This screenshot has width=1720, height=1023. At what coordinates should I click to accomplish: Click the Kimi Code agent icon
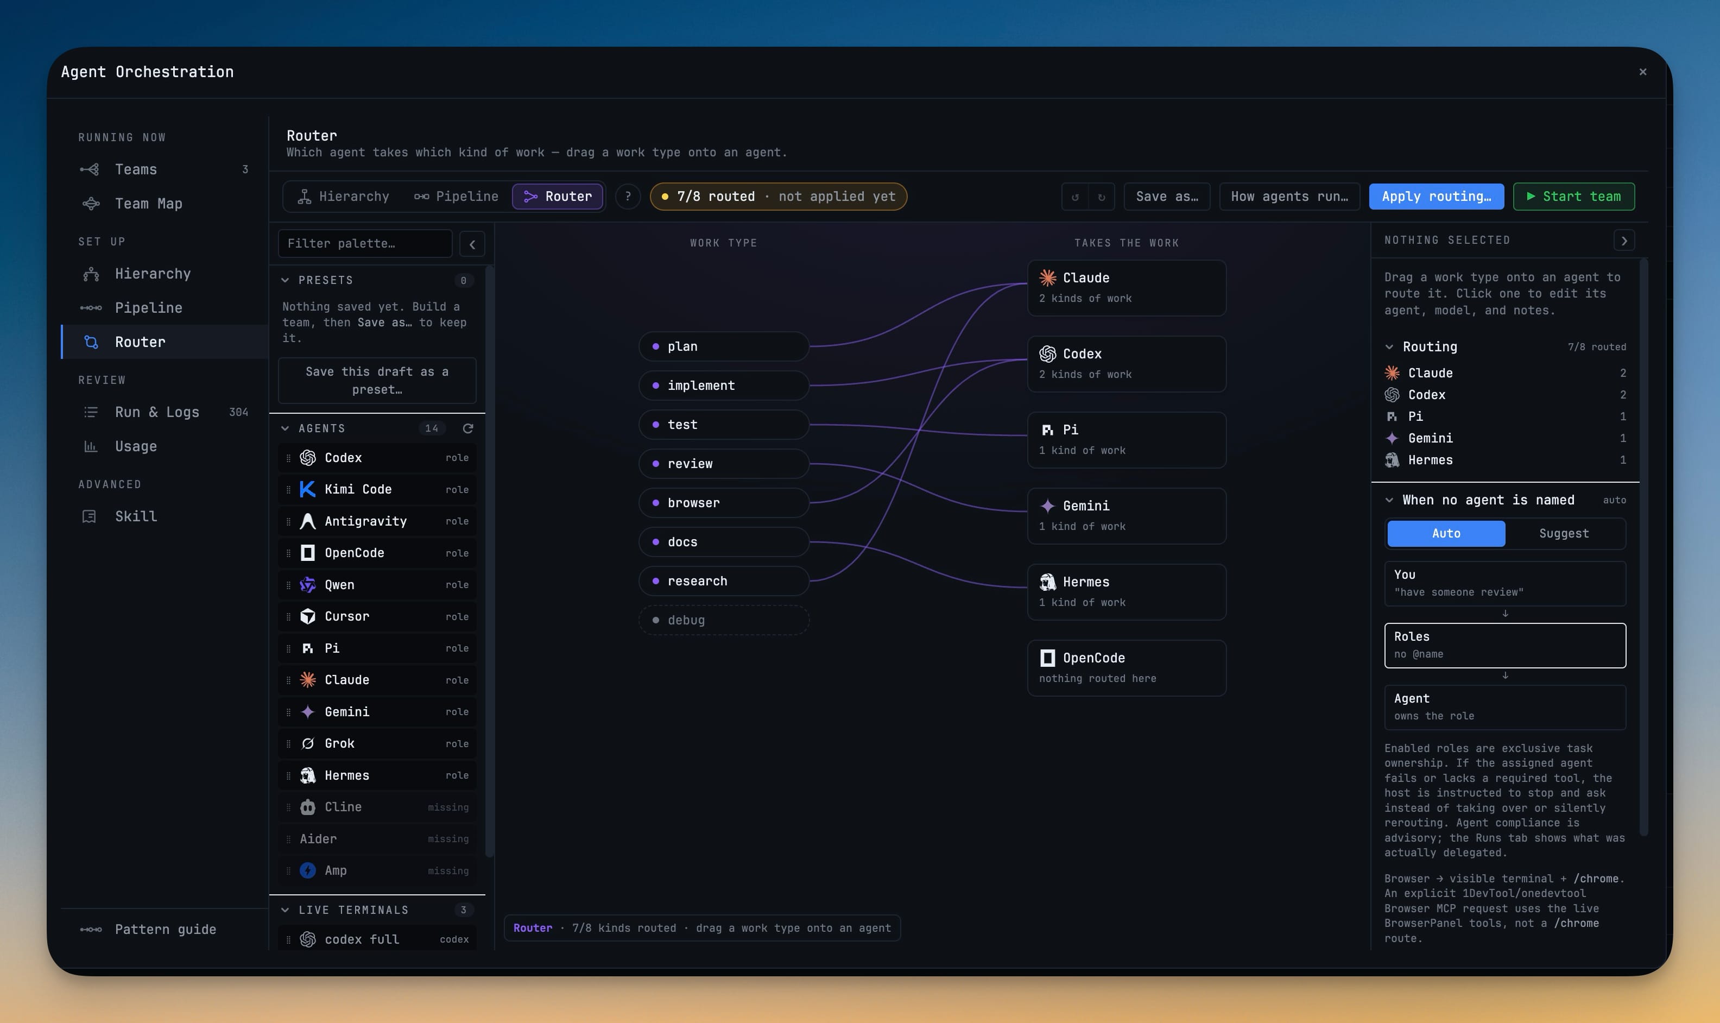click(307, 489)
